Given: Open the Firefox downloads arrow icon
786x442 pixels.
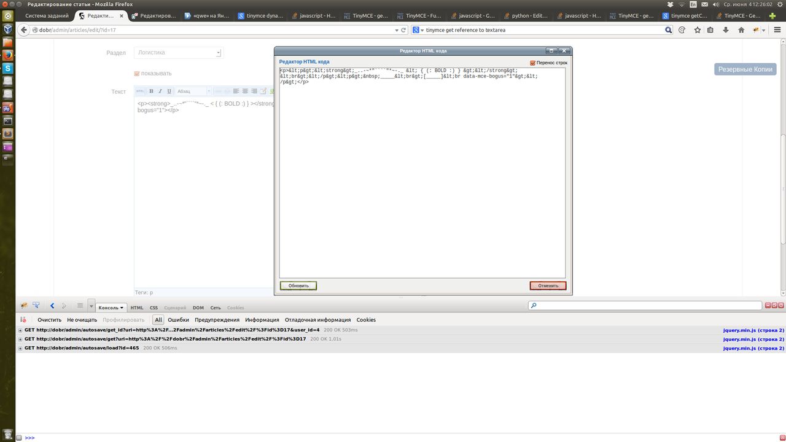Looking at the screenshot, I should coord(726,29).
